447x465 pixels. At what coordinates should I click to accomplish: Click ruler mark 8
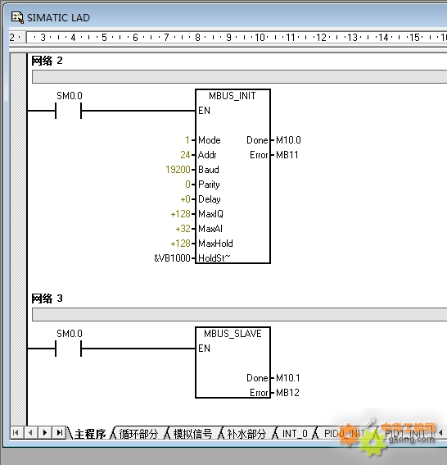[197, 38]
